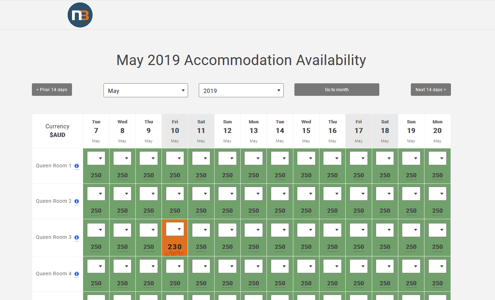This screenshot has height=300, width=495.
Task: Open Queen Room 2 info icon
Action: coord(77,201)
